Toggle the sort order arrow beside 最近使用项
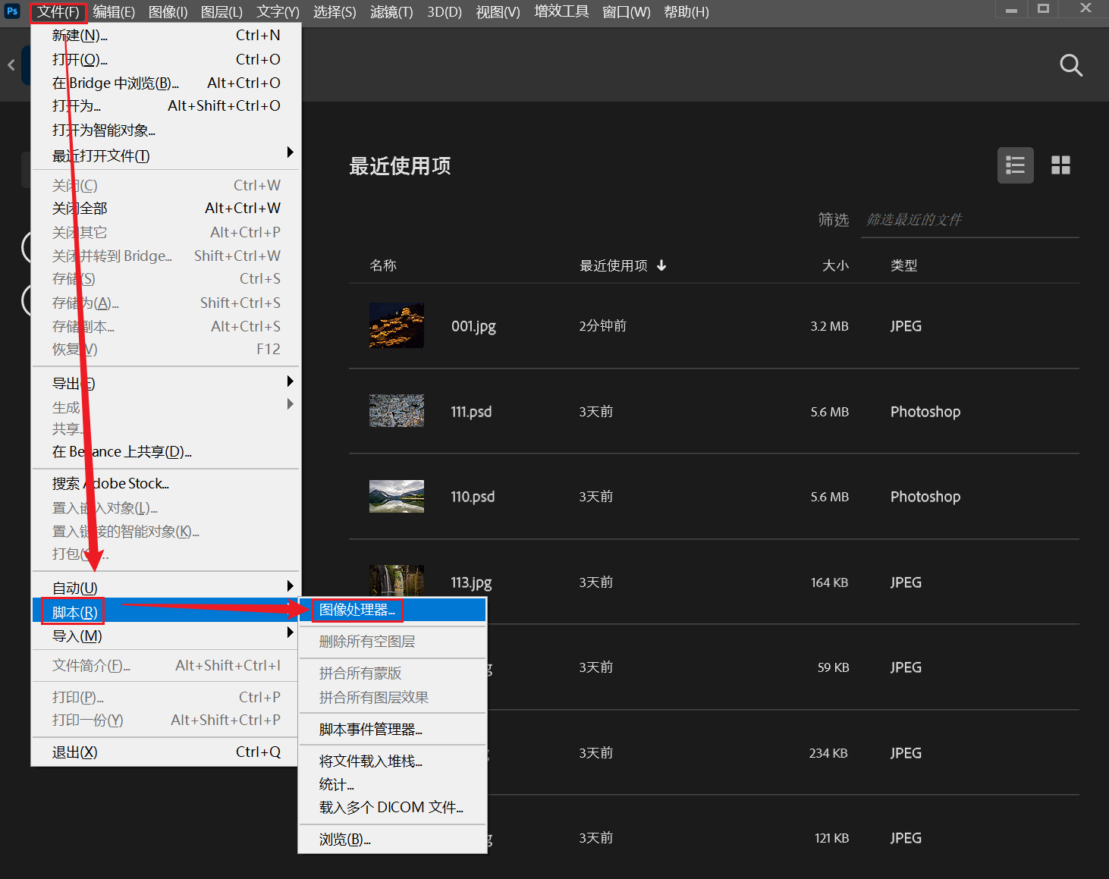This screenshot has width=1109, height=879. (x=661, y=265)
